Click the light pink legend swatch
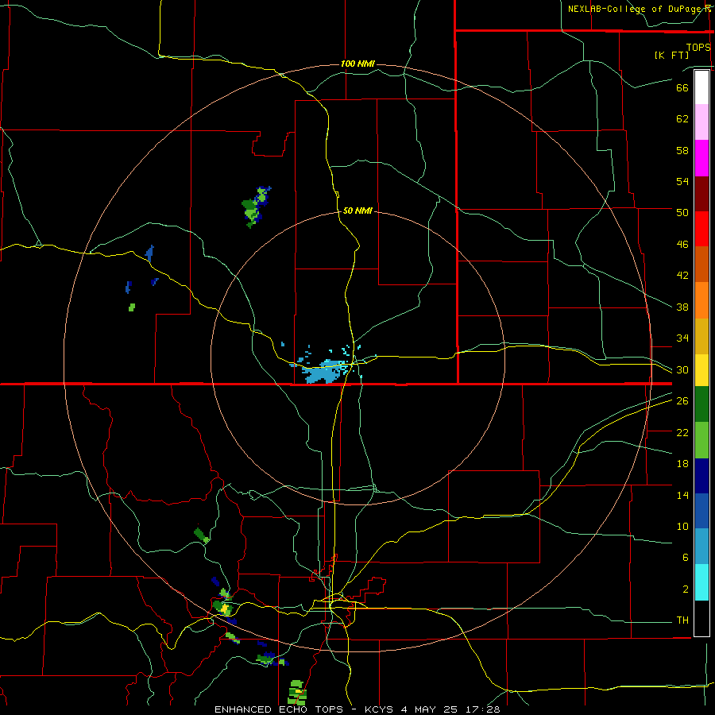 [701, 122]
